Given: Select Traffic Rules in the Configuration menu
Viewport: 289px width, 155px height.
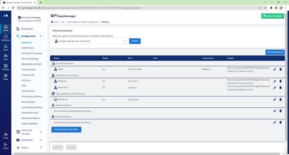Looking at the screenshot, I should pos(28,48).
